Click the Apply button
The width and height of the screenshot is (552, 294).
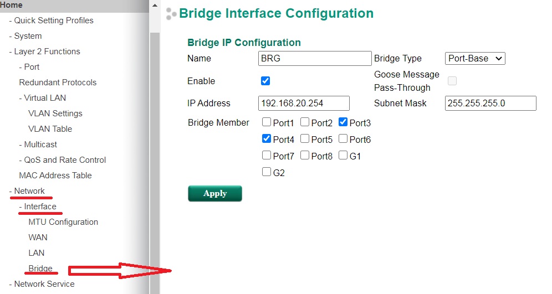(x=215, y=193)
